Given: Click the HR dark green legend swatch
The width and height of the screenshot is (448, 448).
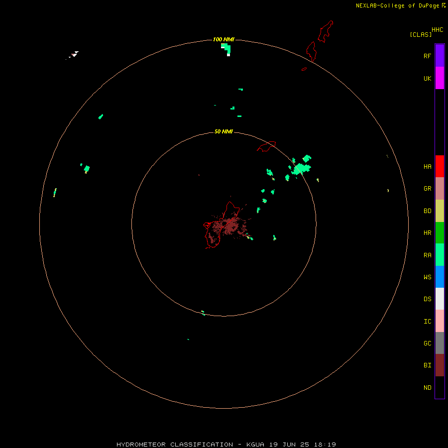Looking at the screenshot, I should pyautogui.click(x=440, y=233).
